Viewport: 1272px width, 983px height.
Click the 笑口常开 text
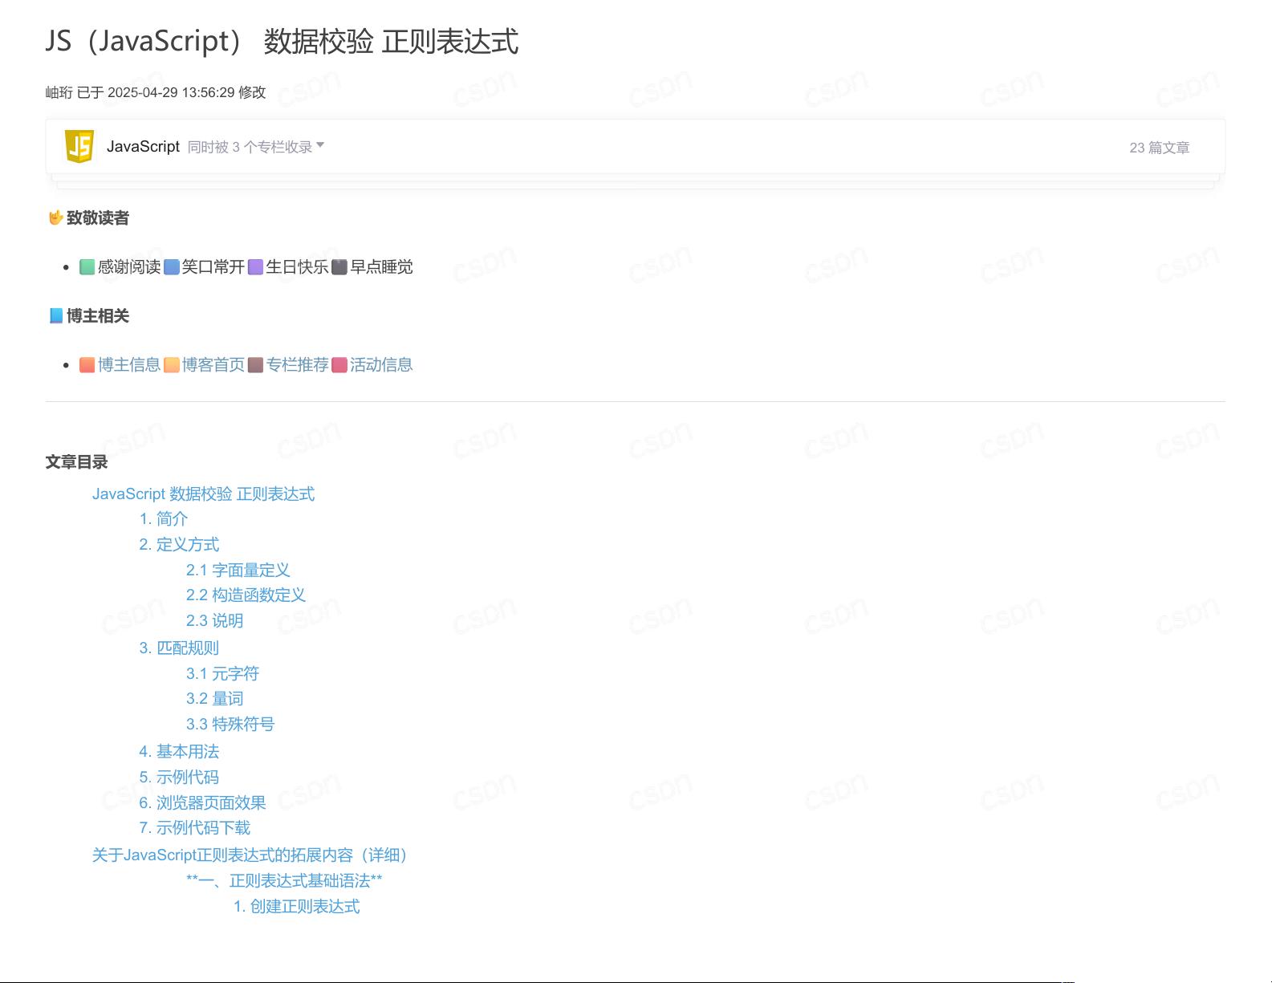tap(213, 267)
